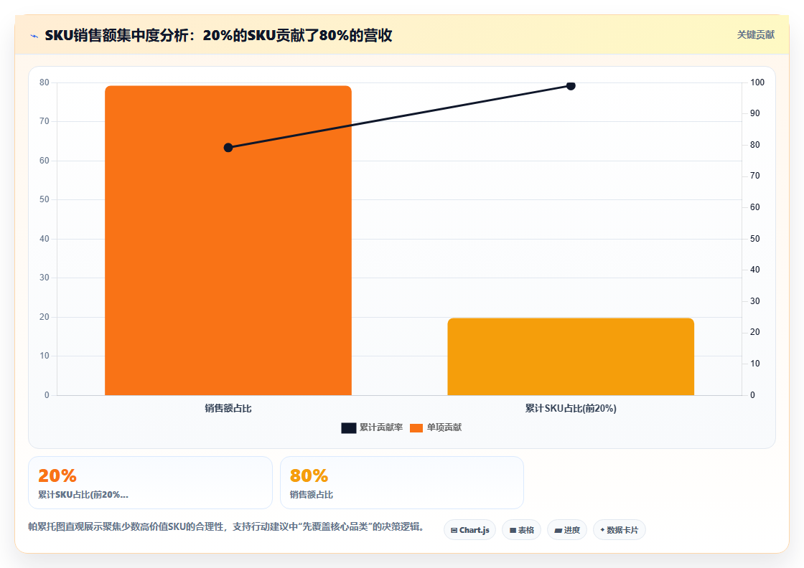Image resolution: width=804 pixels, height=568 pixels.
Task: Click the icon inside Chart.js tag
Action: pyautogui.click(x=454, y=531)
